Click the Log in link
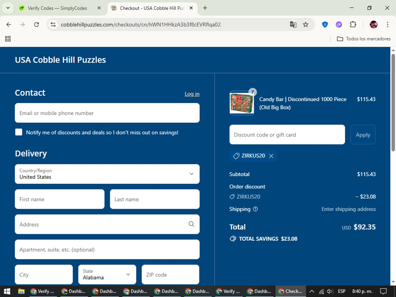This screenshot has height=297, width=396. 192,94
